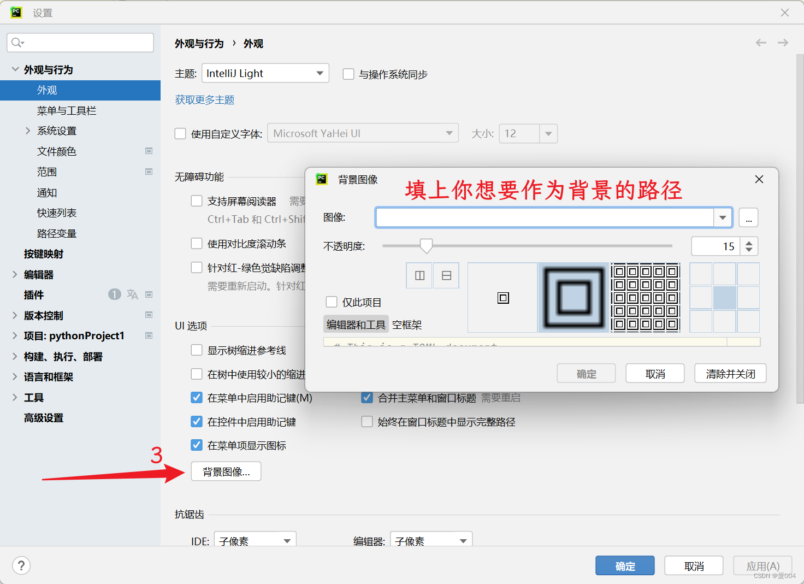
Task: Click the settings search field
Action: (80, 43)
